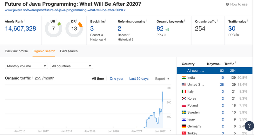Open the All countries dropdown
This screenshot has height=135, width=254.
click(71, 66)
